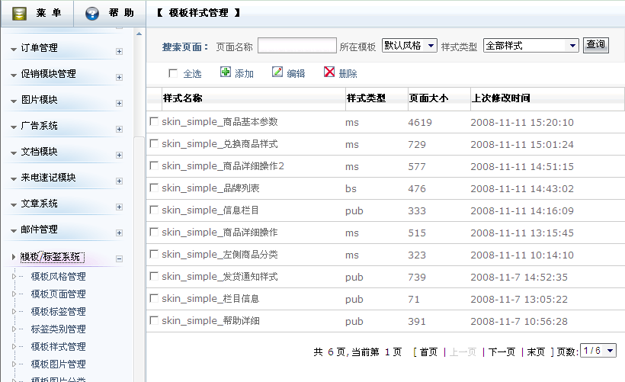Go to 首页 first page
625x382 pixels.
[x=428, y=352]
